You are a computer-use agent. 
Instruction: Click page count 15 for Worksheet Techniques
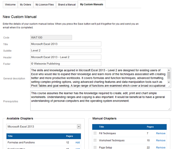point(148,140)
